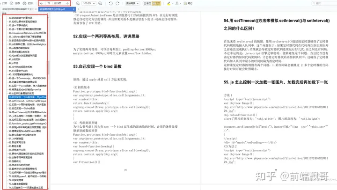Open the 100.2% zoom level dropdown
Screen dimensions: 337x190
tap(89, 3)
